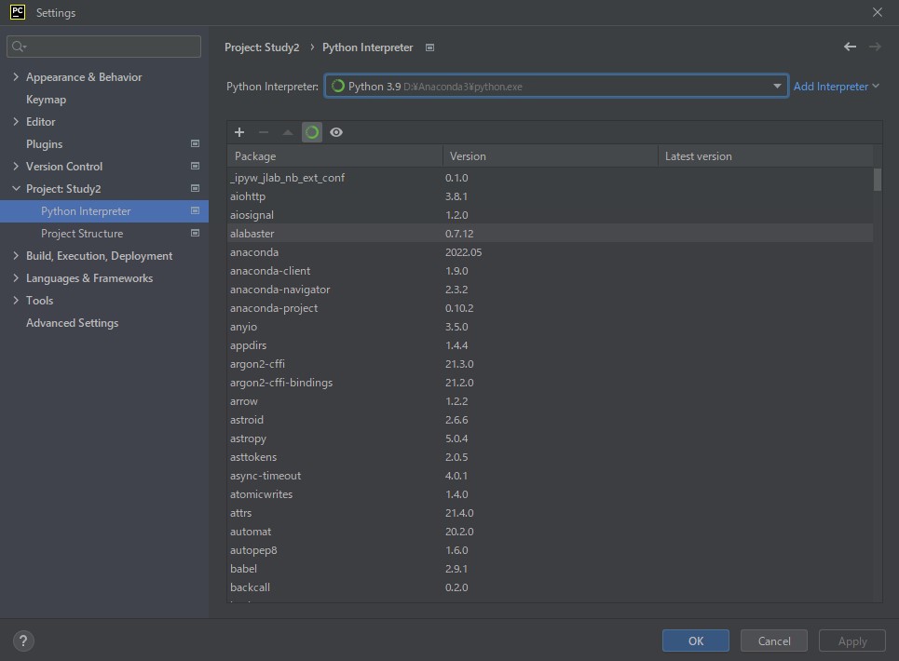This screenshot has width=899, height=661.
Task: Click the Apply button
Action: 852,641
